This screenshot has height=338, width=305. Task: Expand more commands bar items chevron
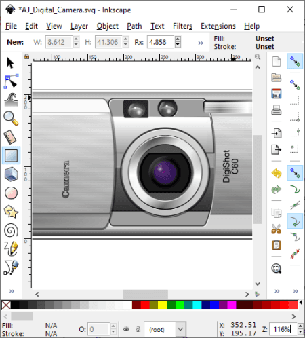[x=277, y=291]
